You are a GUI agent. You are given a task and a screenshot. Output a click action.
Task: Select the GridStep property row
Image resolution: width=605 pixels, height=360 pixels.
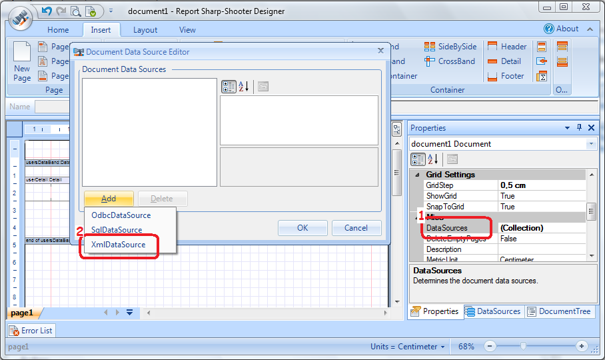pyautogui.click(x=504, y=185)
